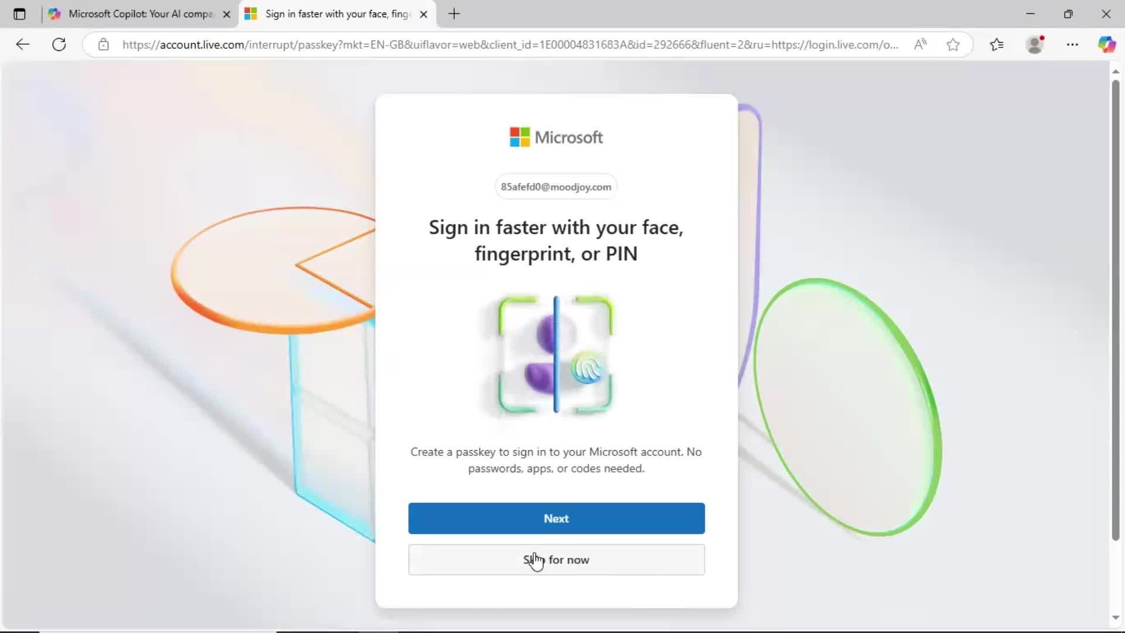
Task: Close the Microsoft Copilot tab
Action: 227,14
